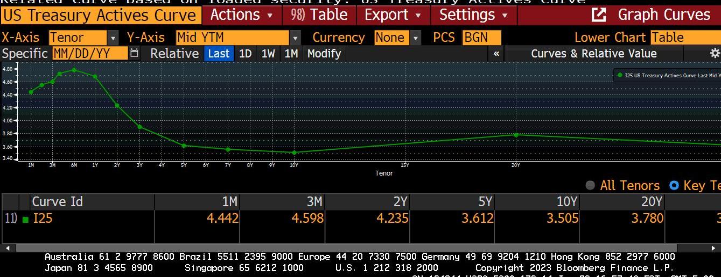Click the Graph Curves pop-out icon
The height and width of the screenshot is (277, 721).
click(599, 15)
